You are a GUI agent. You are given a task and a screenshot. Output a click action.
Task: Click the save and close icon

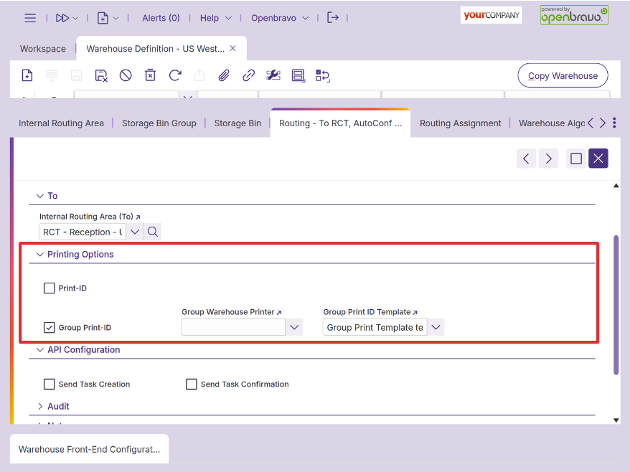click(101, 75)
